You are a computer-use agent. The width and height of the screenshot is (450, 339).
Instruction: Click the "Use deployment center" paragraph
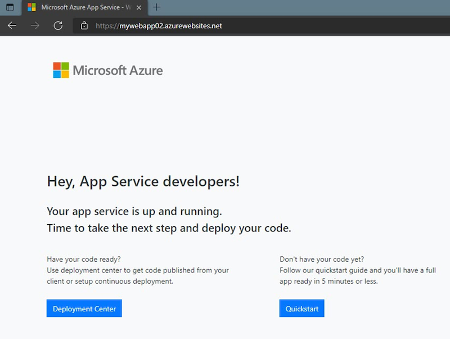coord(138,276)
